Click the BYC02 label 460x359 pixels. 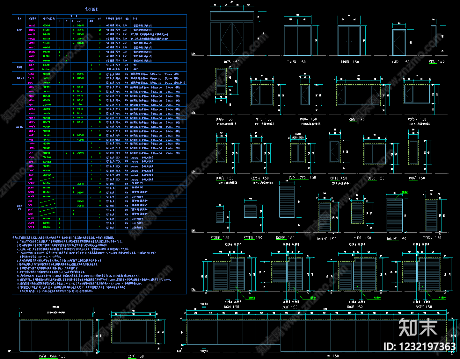[x=351, y=307]
